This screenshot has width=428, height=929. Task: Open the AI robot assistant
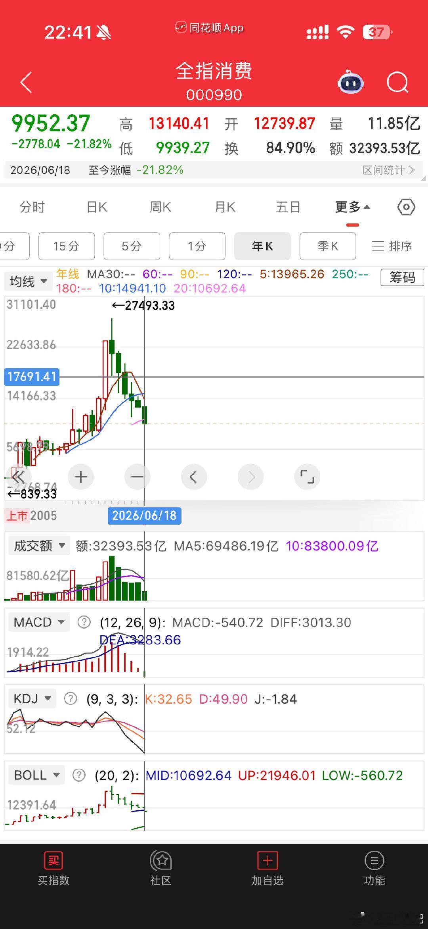(351, 82)
